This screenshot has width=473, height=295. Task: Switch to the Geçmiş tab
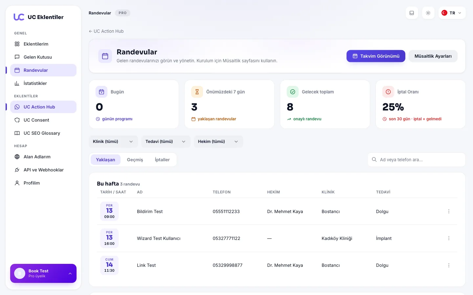(x=135, y=160)
